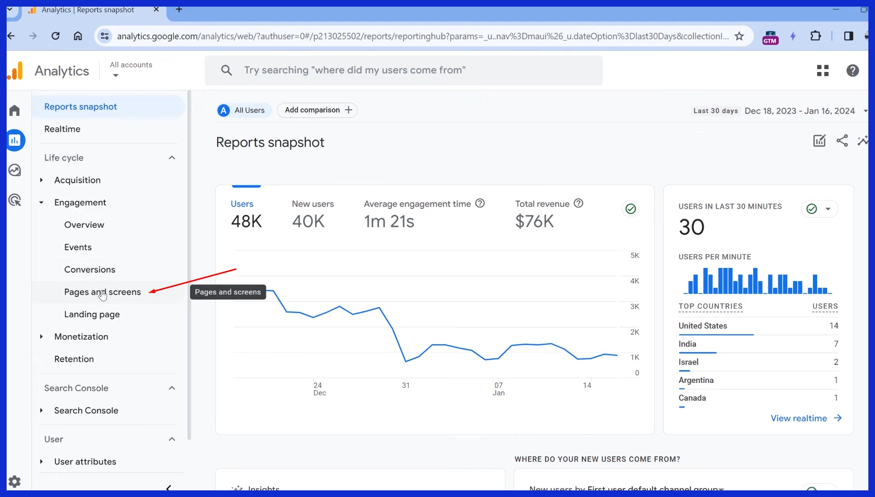Image resolution: width=875 pixels, height=497 pixels.
Task: Expand the User attributes tree item
Action: (x=41, y=461)
